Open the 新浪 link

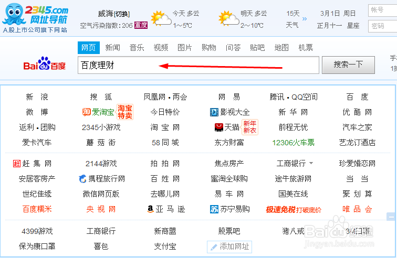(37, 97)
